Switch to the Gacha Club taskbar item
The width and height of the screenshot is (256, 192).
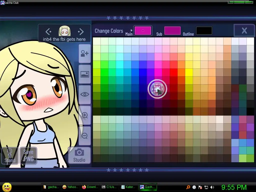[148, 187]
